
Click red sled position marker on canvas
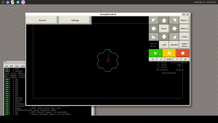[x=108, y=61]
